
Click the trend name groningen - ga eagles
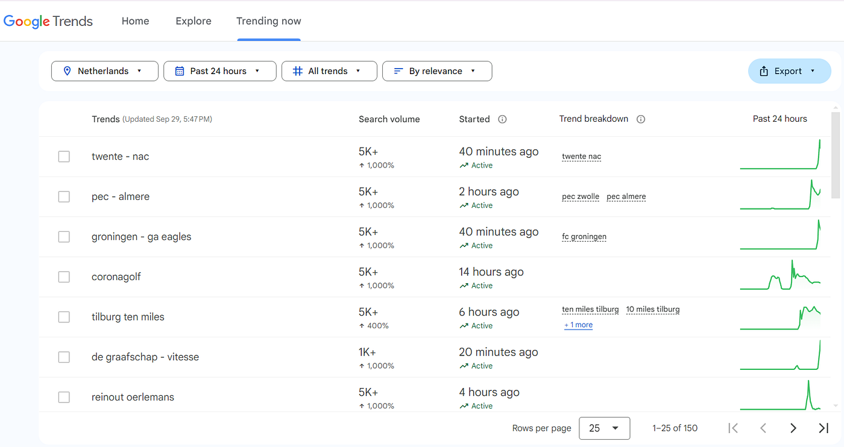point(142,237)
